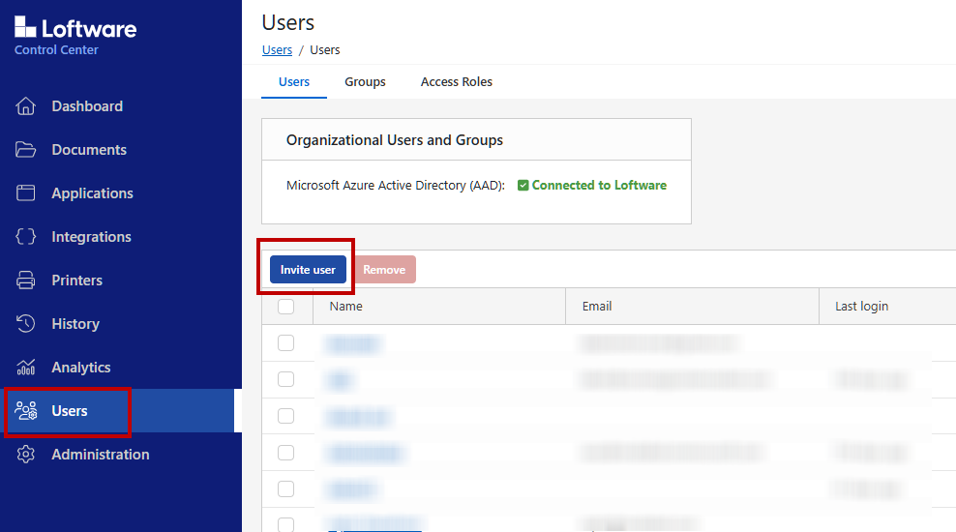Go to Applications in the sidebar

pos(92,193)
